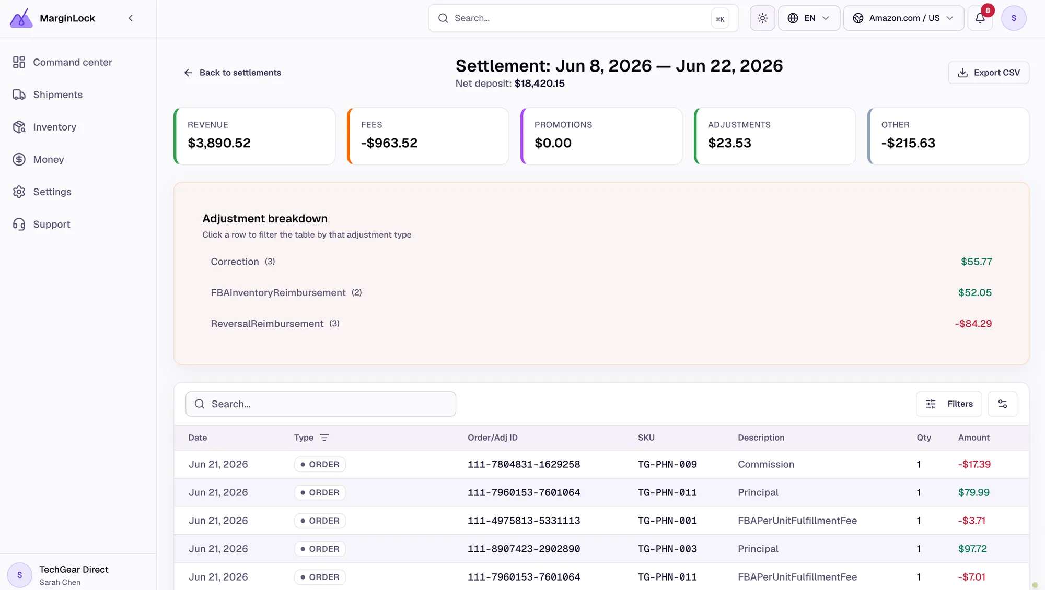Click the $79.99 Principal amount

[x=974, y=493]
